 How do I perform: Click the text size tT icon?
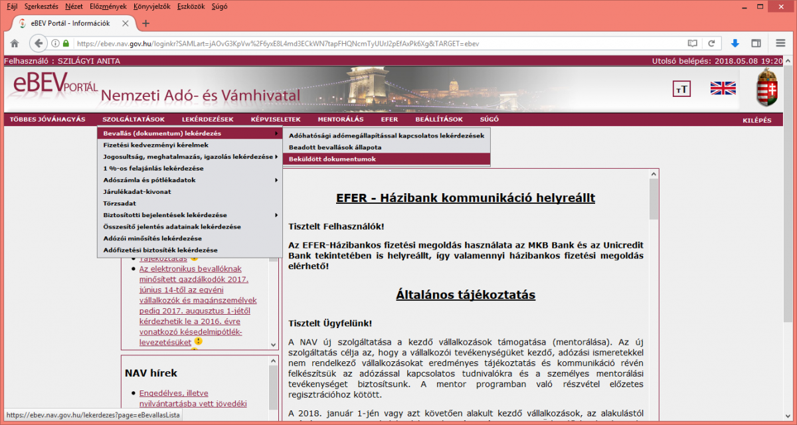point(681,90)
